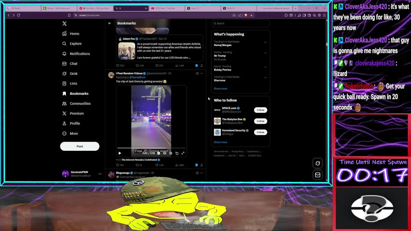This screenshot has height=231, width=411.
Task: Toggle video picture-in-picture
Action: pyautogui.click(x=177, y=153)
